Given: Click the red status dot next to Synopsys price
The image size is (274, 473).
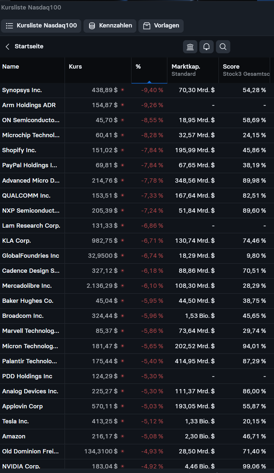Looking at the screenshot, I should [122, 90].
